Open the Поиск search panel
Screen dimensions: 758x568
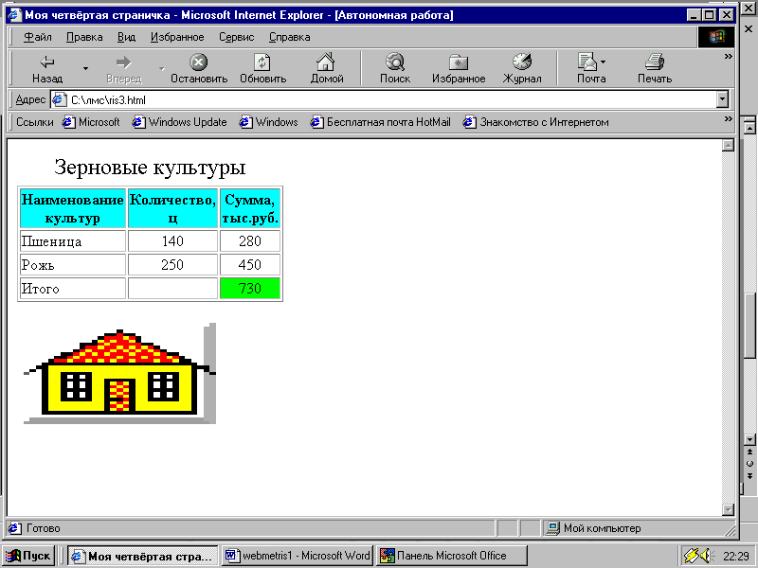395,68
